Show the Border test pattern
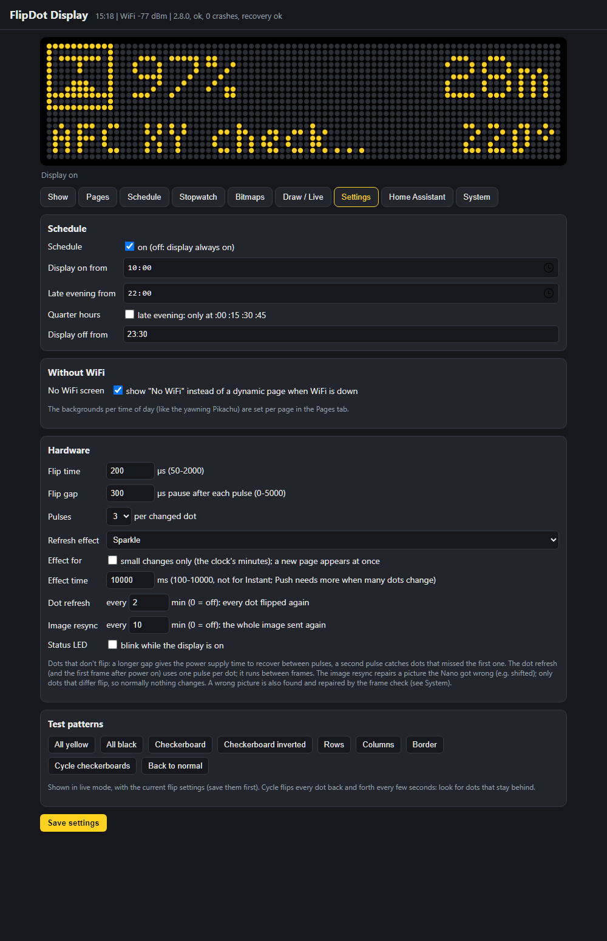This screenshot has width=607, height=941. coord(425,745)
